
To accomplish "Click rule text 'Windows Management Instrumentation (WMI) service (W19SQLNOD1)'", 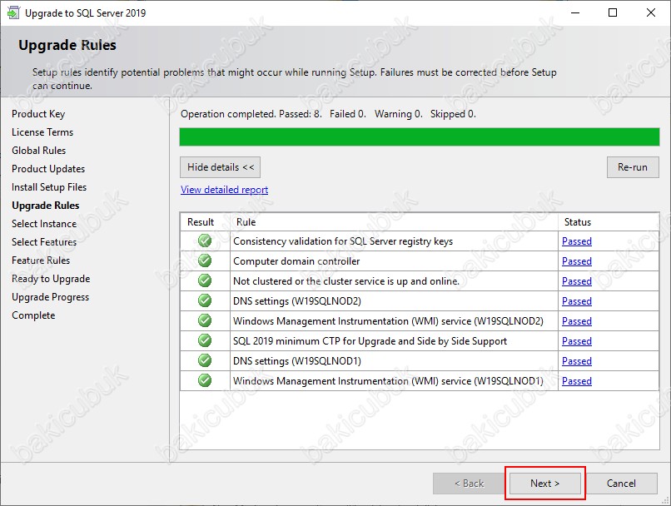I will click(x=388, y=380).
